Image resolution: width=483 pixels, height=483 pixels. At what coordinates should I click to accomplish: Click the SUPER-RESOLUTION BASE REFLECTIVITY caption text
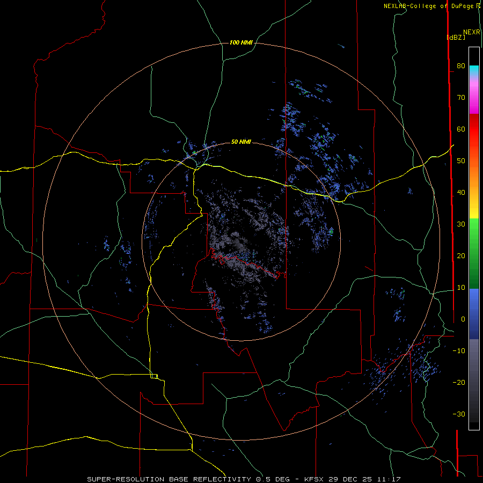pos(169,479)
